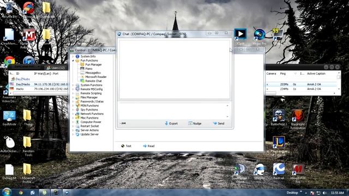The height and width of the screenshot is (196, 349).
Task: Sort by the Active Caption column header
Action: point(316,73)
